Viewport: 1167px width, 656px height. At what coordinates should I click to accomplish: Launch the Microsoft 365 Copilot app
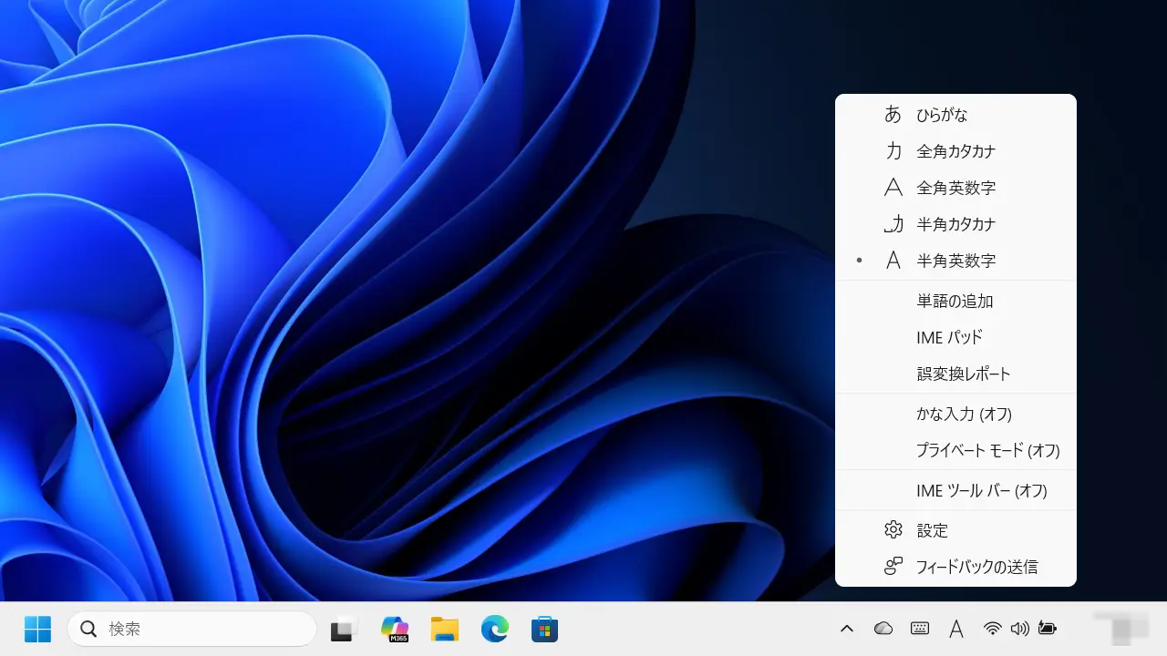tap(395, 629)
